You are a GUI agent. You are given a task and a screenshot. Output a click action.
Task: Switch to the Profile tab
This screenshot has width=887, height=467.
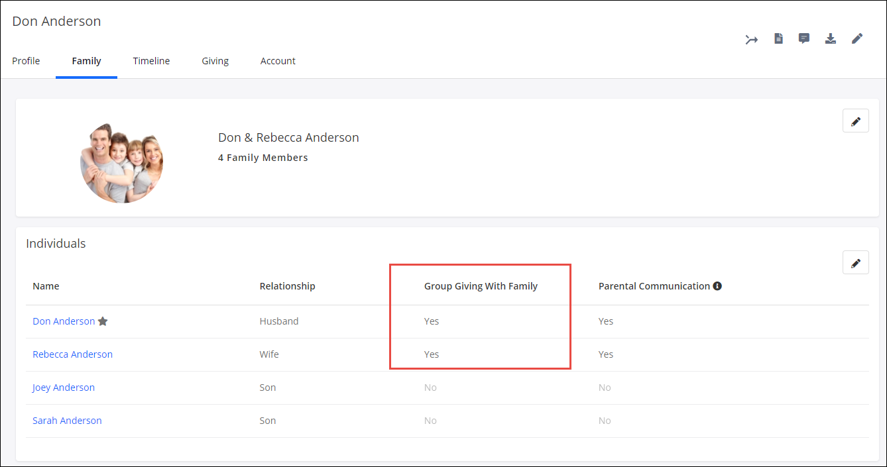pyautogui.click(x=26, y=61)
